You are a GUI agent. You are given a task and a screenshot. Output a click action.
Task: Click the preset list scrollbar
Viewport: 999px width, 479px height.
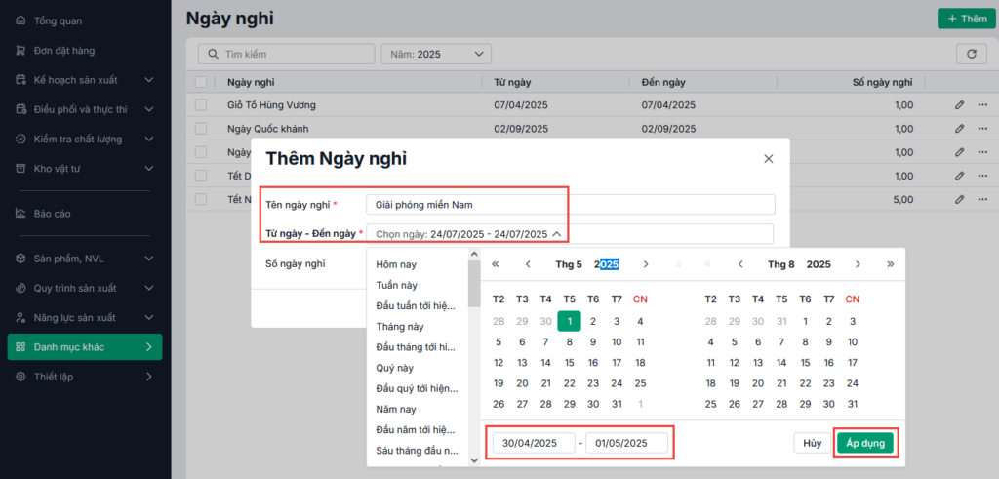(x=473, y=283)
